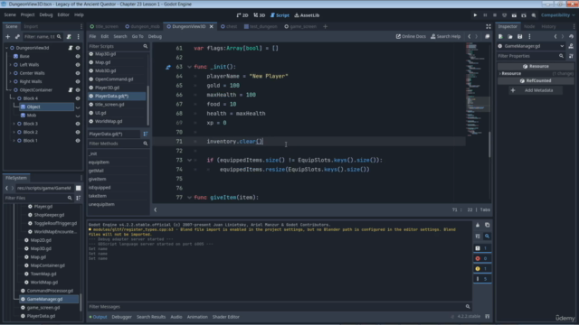Toggle warning messages filter in output

click(x=482, y=269)
